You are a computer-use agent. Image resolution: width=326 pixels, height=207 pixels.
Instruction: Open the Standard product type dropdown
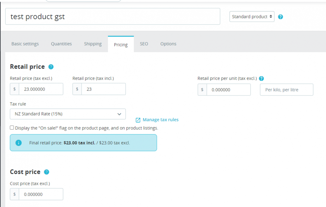252,17
